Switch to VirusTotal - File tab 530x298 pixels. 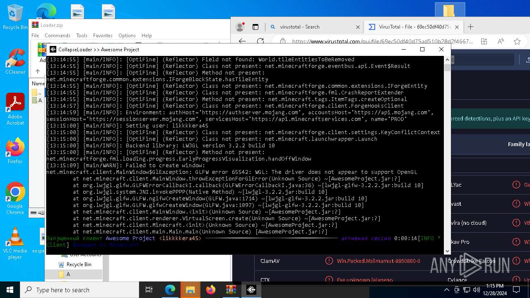[x=413, y=27]
